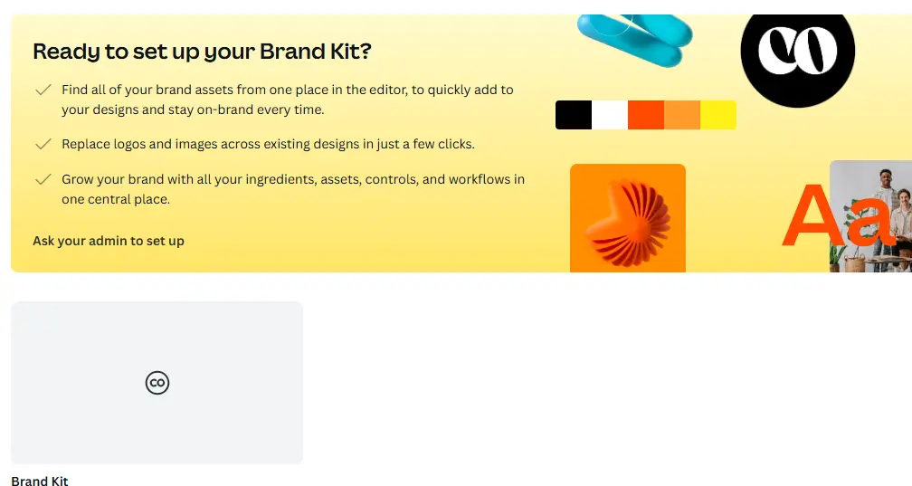
Task: Select the red-orange color swatch
Action: point(646,115)
